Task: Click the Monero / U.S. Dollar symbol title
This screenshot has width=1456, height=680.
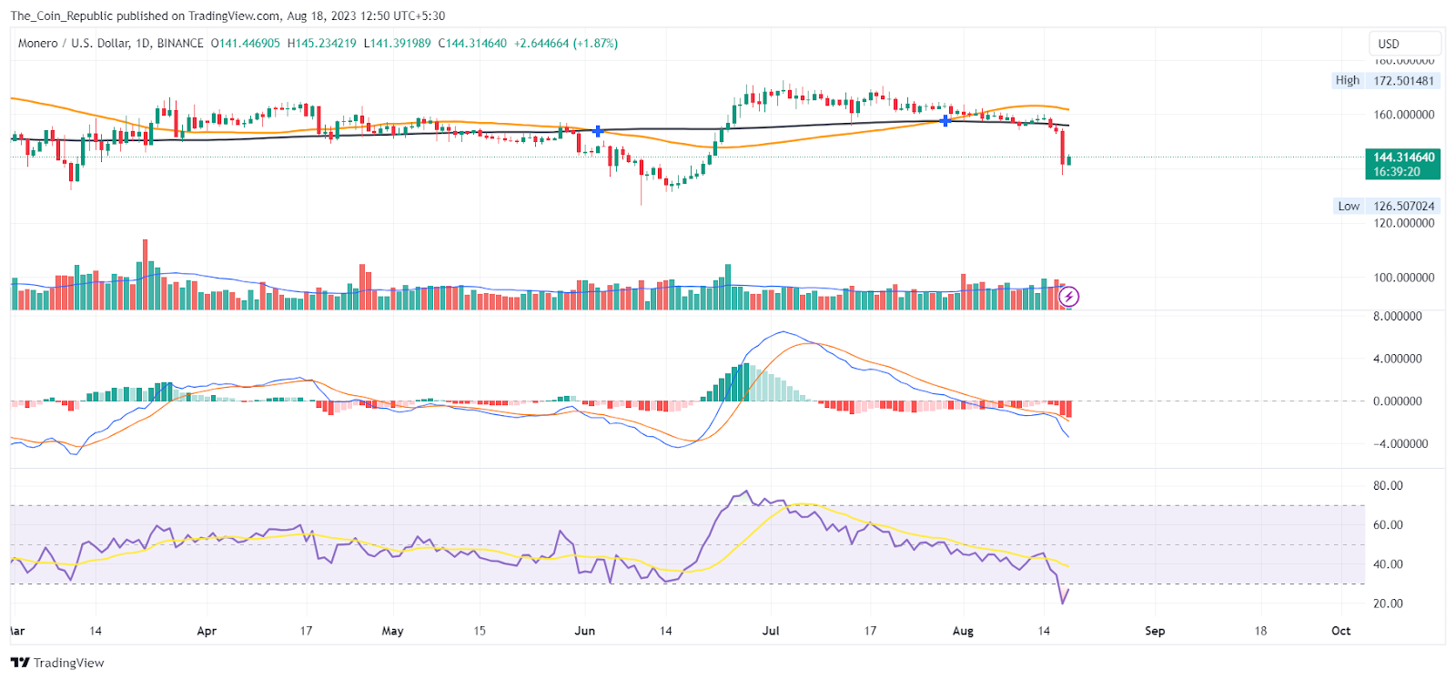Action: (111, 44)
